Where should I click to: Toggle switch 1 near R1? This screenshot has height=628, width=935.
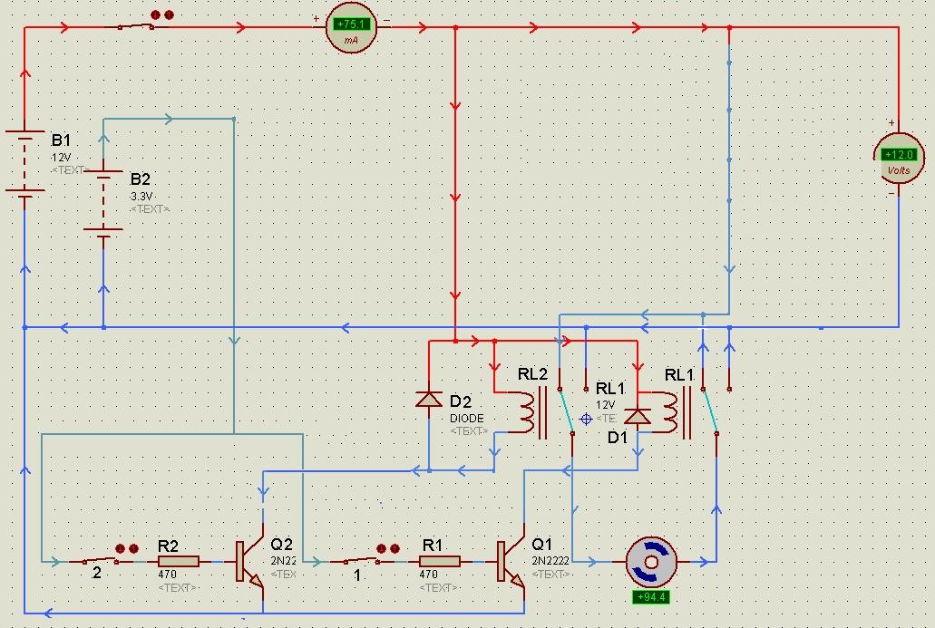(x=361, y=560)
